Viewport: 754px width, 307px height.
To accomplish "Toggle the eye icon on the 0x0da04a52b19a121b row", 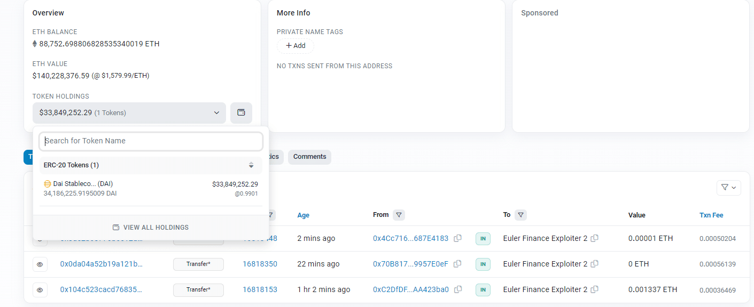I will [x=40, y=264].
